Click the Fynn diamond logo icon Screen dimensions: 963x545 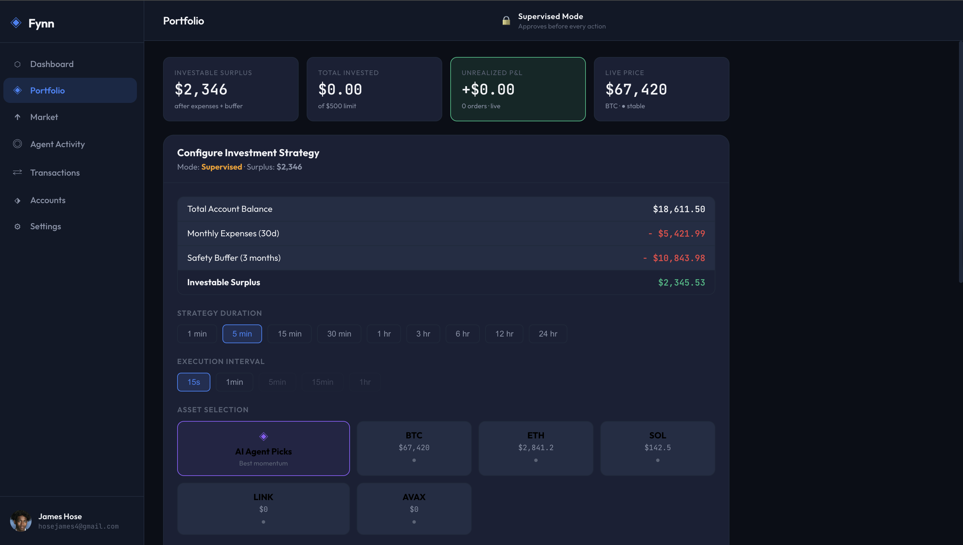click(x=16, y=23)
